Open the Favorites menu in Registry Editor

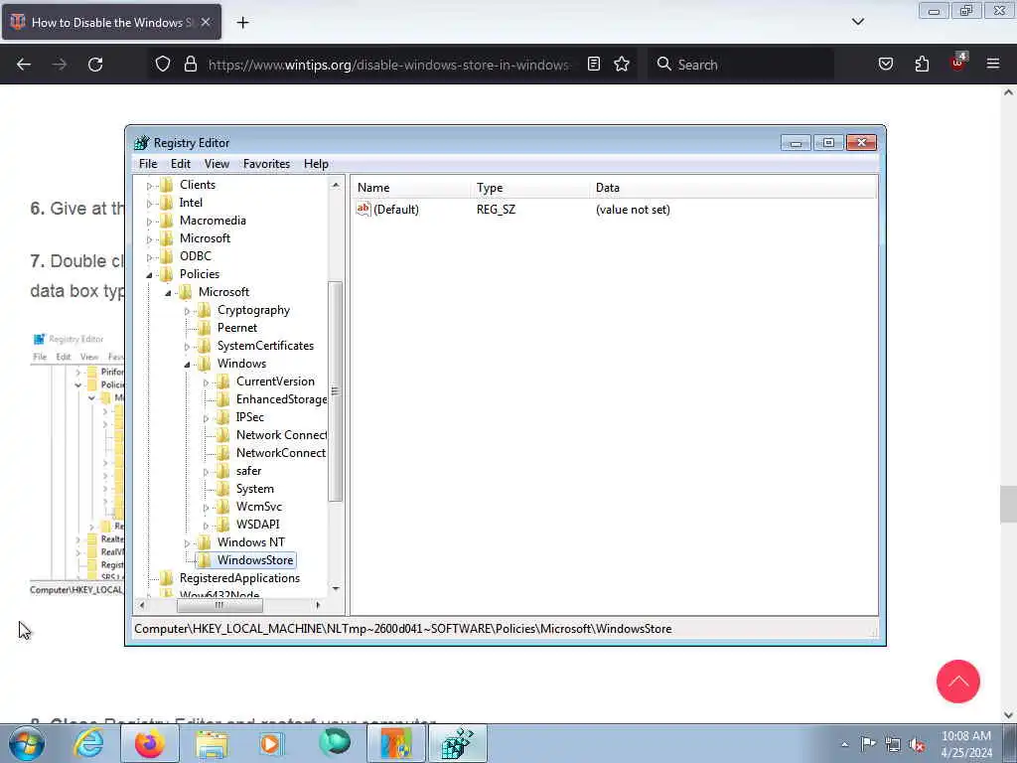pos(266,164)
